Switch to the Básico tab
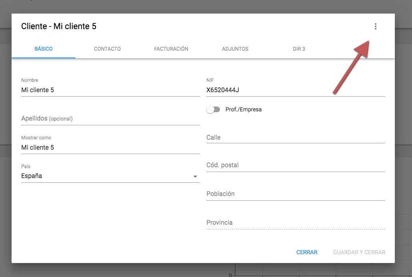Viewport: 412px width, 277px height. pyautogui.click(x=44, y=49)
